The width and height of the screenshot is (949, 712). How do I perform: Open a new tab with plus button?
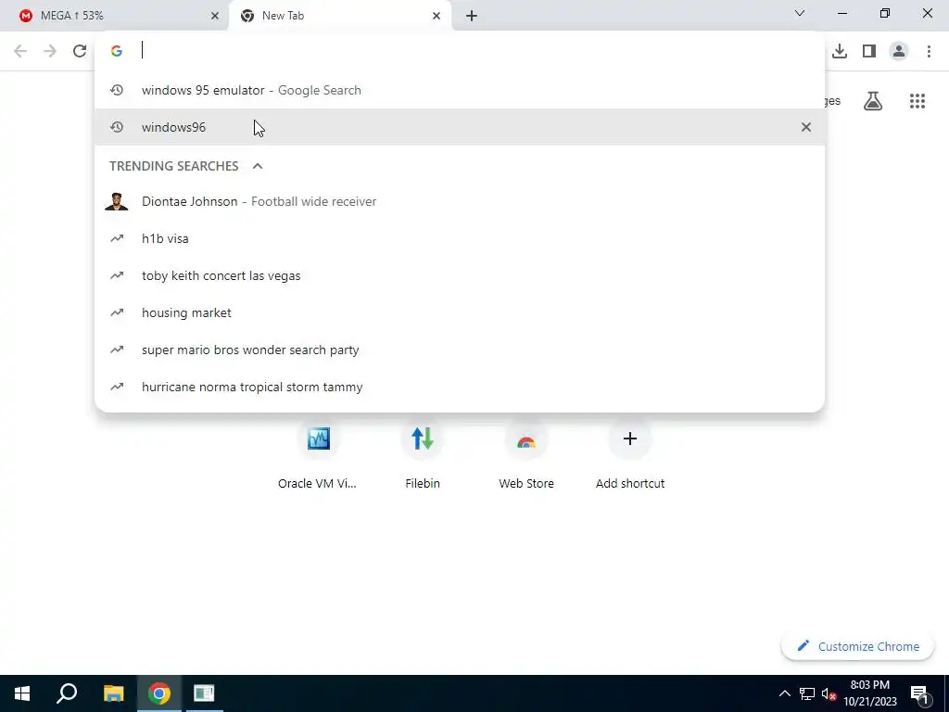point(472,16)
